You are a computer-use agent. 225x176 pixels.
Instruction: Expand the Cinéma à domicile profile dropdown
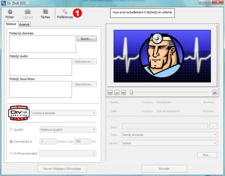pyautogui.click(x=63, y=113)
